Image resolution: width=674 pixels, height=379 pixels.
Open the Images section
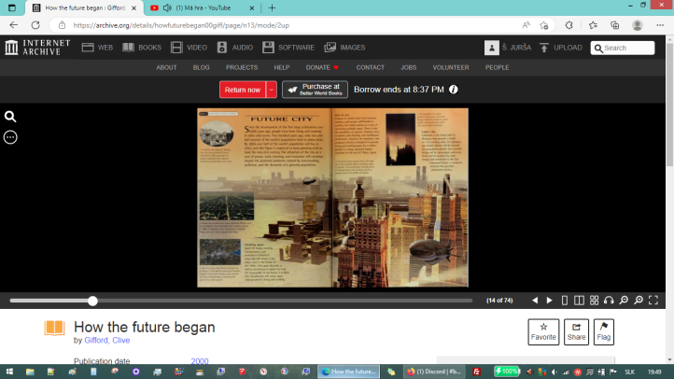(344, 48)
